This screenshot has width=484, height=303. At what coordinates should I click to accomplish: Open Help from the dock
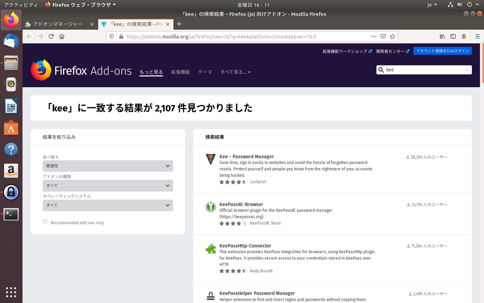click(x=11, y=149)
